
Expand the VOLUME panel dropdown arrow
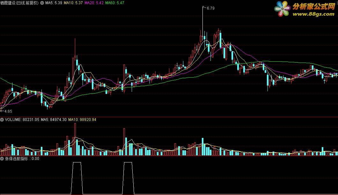tap(2, 119)
